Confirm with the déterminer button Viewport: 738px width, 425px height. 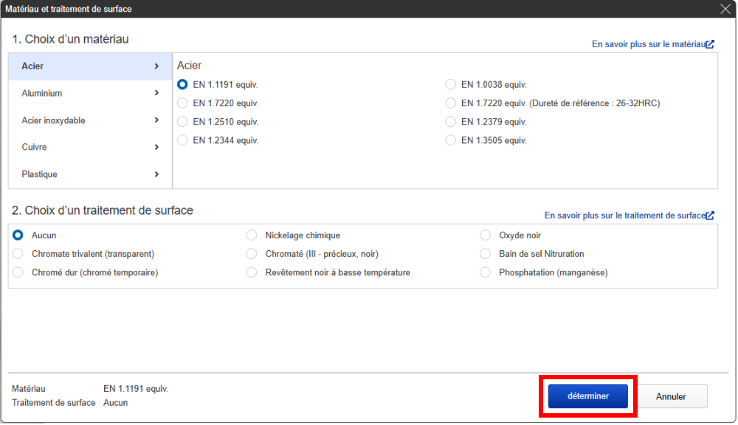(x=588, y=397)
